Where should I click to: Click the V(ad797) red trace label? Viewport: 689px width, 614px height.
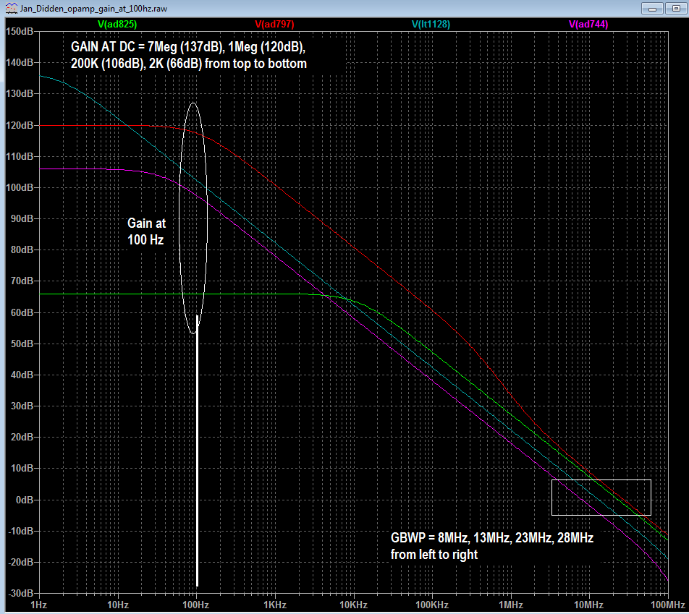click(x=274, y=25)
